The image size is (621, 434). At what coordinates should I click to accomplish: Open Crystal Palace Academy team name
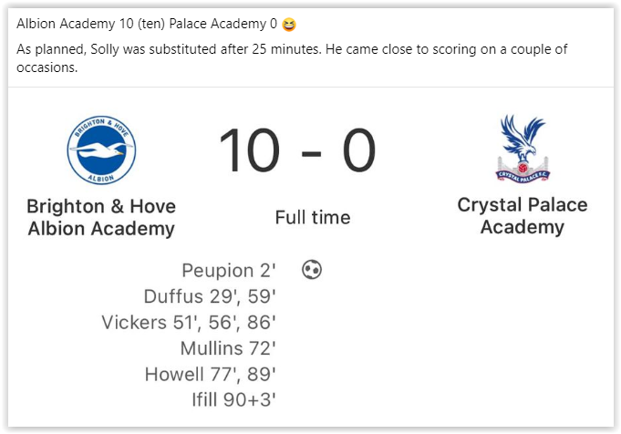click(523, 216)
